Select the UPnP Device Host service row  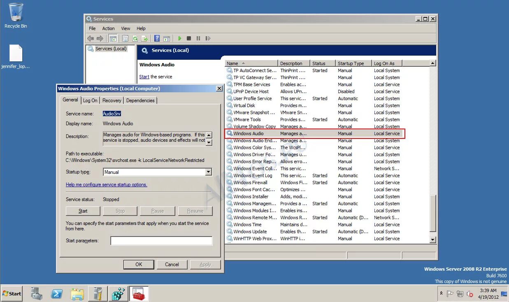315,91
